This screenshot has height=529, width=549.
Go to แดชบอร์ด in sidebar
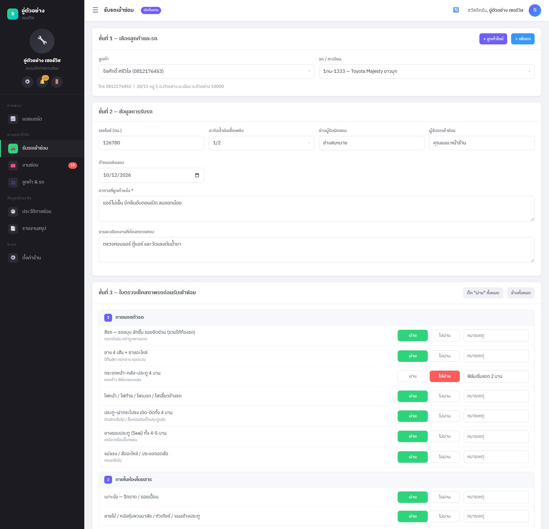[x=42, y=119]
